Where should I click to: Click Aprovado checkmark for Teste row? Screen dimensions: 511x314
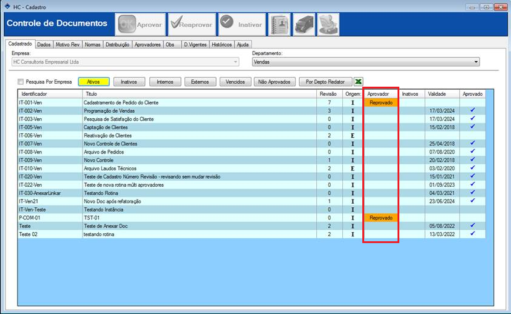473,225
